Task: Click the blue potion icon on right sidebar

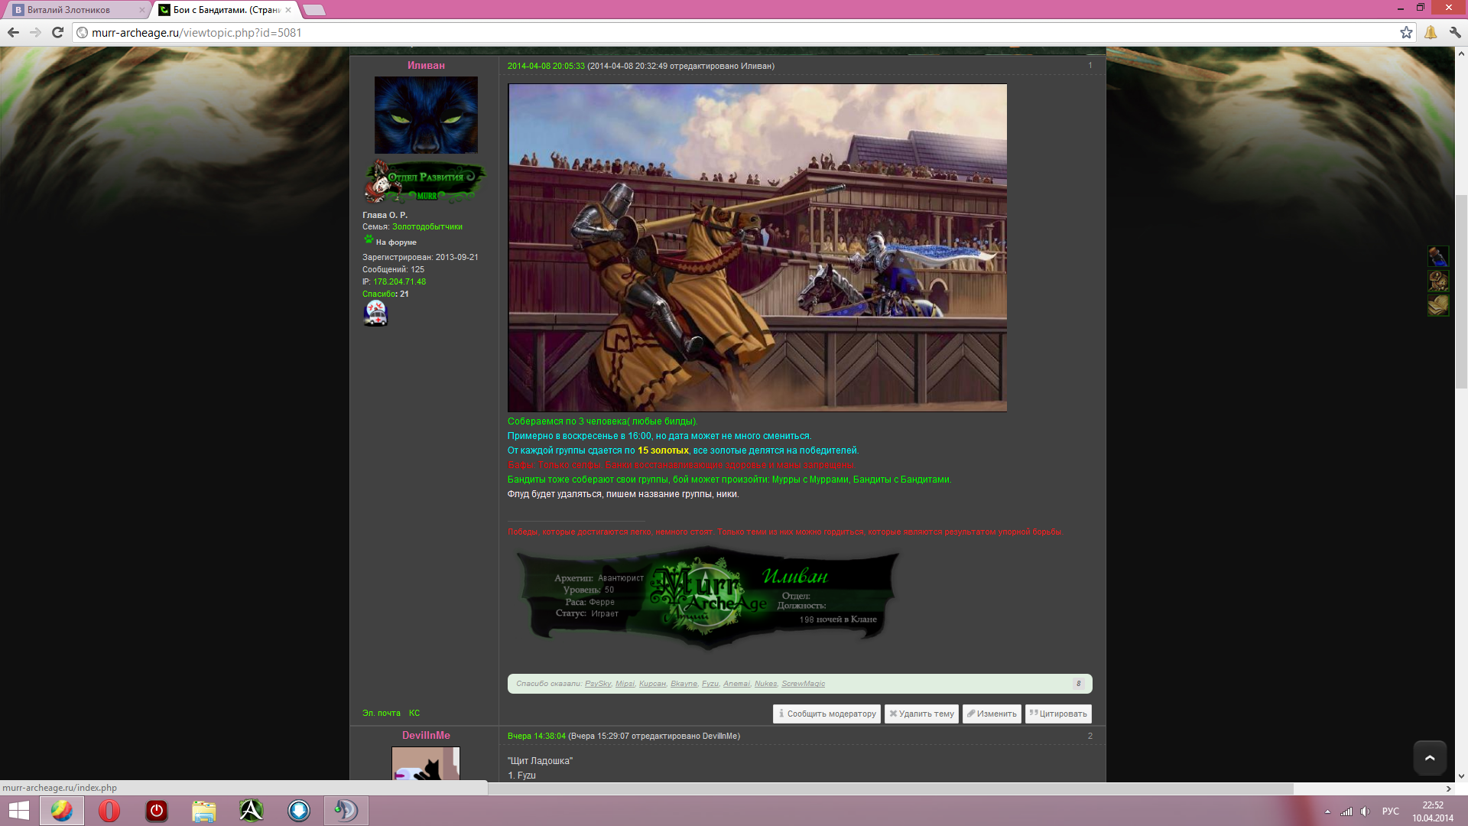Action: (1437, 255)
